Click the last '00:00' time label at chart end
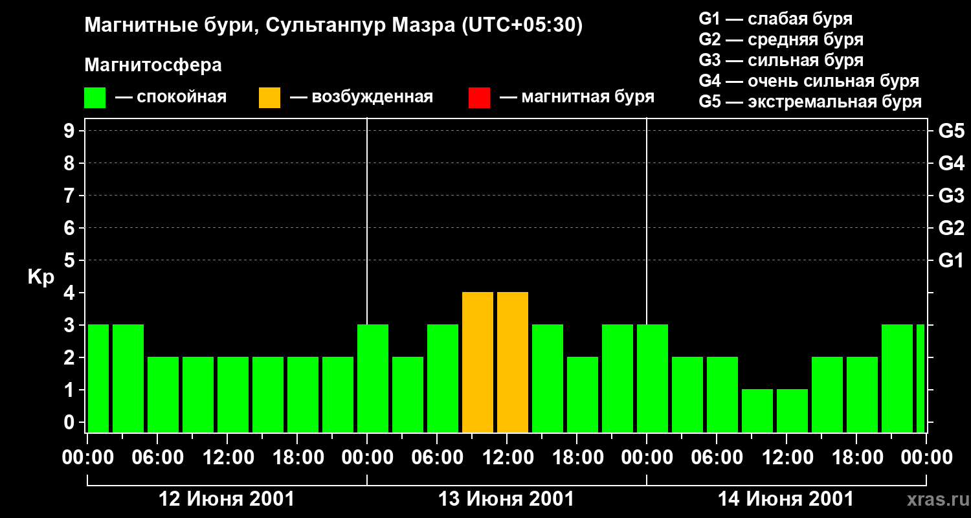The image size is (971, 518). click(x=926, y=458)
